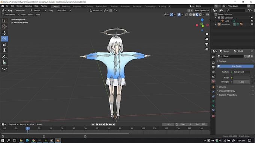
Task: Select the Measure tool
Action: (4, 62)
